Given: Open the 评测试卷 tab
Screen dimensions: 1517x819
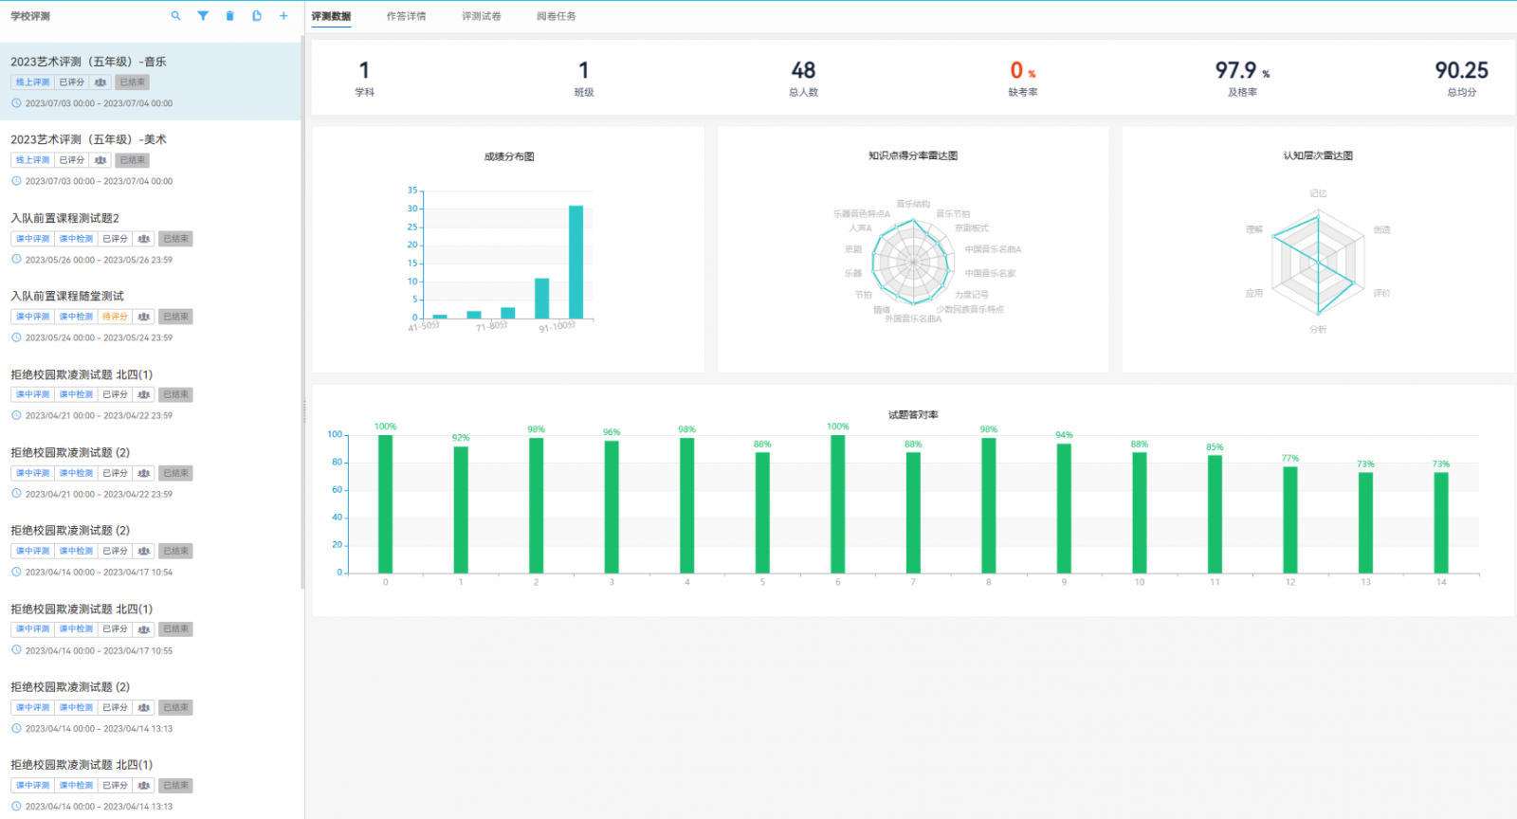Looking at the screenshot, I should coord(481,16).
